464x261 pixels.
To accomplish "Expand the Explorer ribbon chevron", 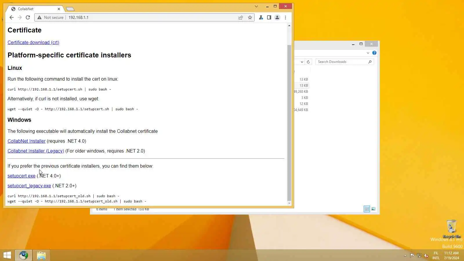I will pos(368,53).
